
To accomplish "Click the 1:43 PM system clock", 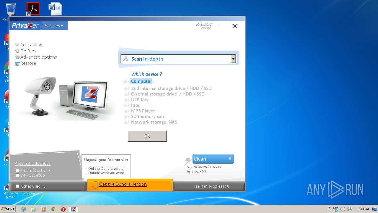I will 363,209.
